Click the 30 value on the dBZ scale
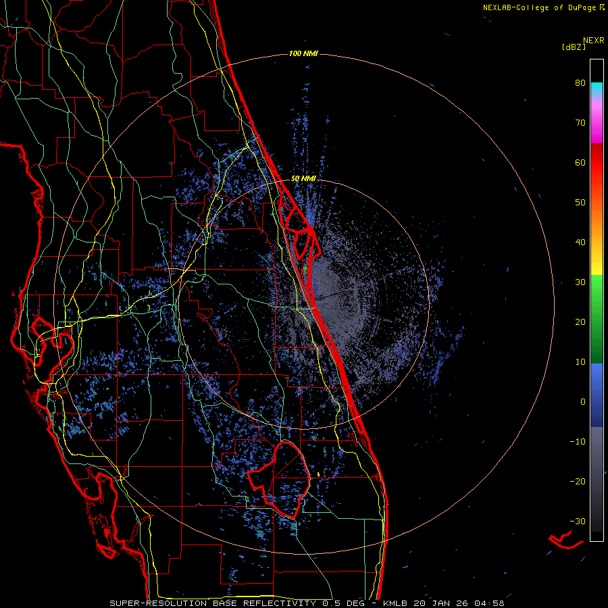This screenshot has width=608, height=608. tap(580, 282)
